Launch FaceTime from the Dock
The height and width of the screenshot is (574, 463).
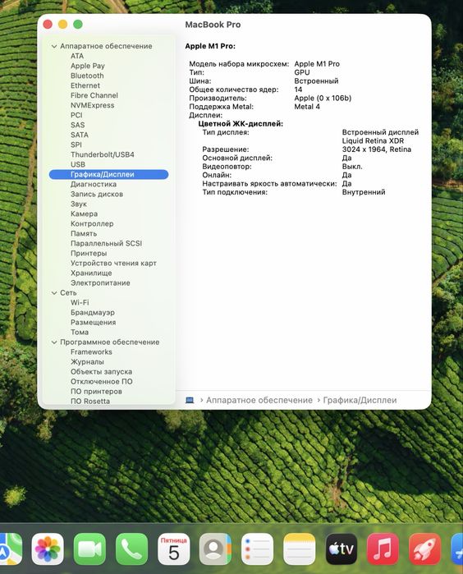[x=89, y=549]
